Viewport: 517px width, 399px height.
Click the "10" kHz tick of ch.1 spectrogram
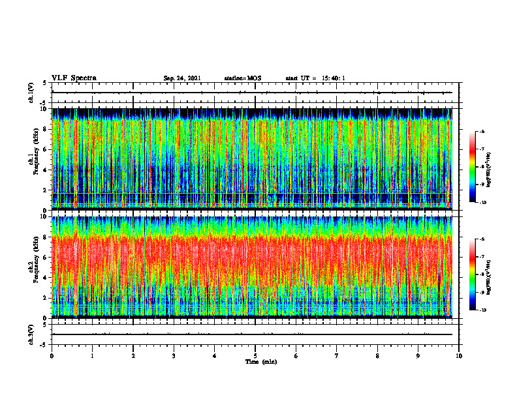point(44,109)
